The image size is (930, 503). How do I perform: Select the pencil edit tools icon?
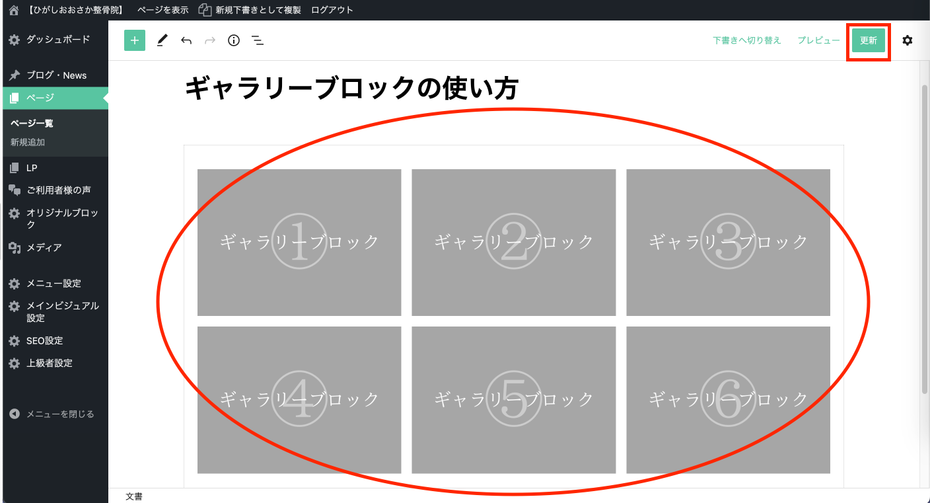coord(162,40)
